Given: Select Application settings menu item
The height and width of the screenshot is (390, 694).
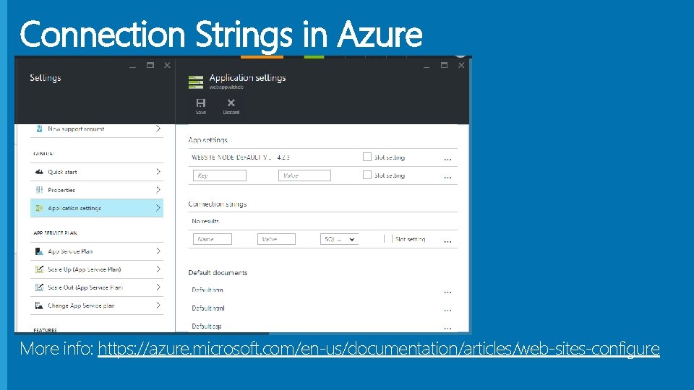Looking at the screenshot, I should point(96,208).
